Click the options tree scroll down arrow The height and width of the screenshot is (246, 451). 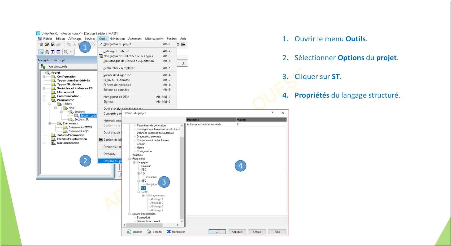click(182, 221)
